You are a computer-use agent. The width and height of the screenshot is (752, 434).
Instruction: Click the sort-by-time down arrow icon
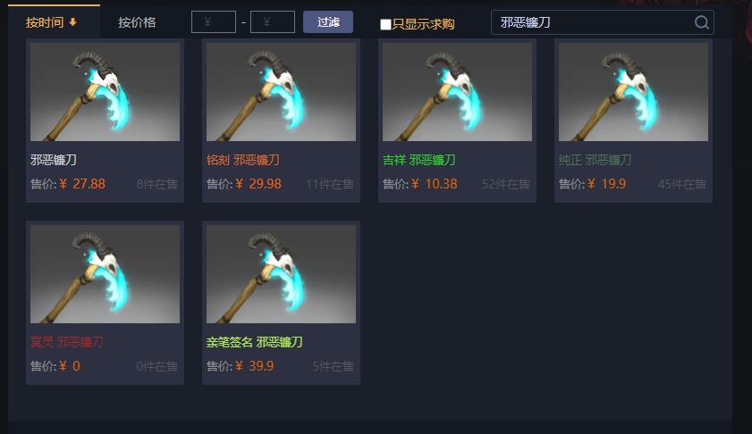coord(73,22)
